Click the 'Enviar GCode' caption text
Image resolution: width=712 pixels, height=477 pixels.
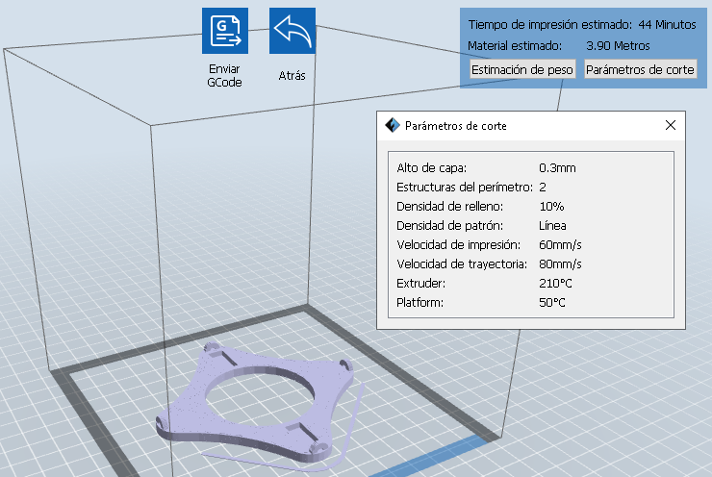tap(224, 75)
